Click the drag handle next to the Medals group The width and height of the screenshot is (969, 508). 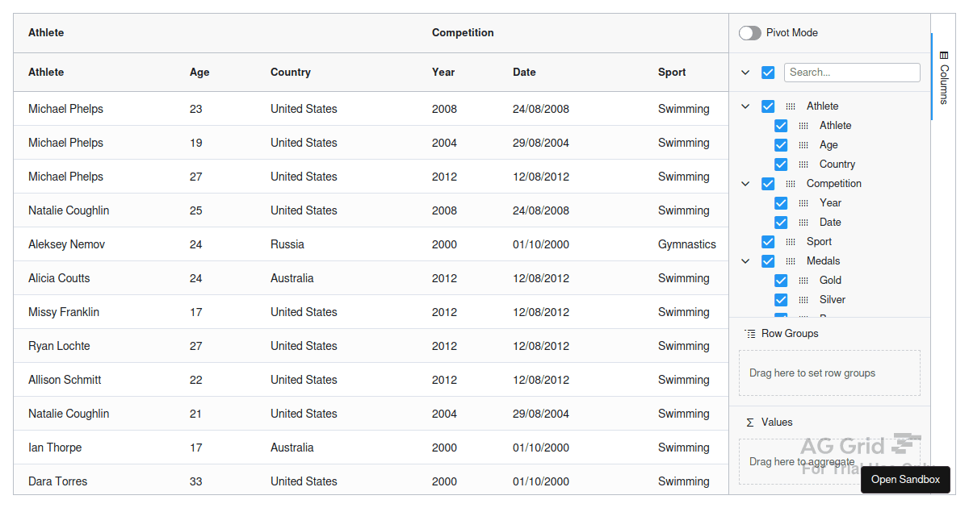click(x=790, y=260)
